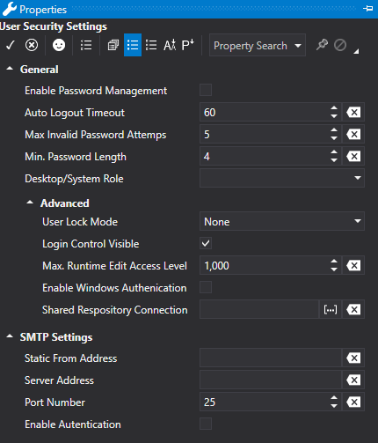Enable Windows Authentication checkbox
Viewport: 378px width, 443px height.
(x=206, y=287)
